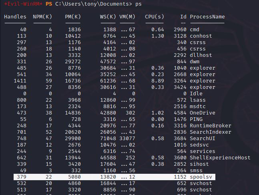The width and height of the screenshot is (259, 195).
Task: Click the dwm process name
Action: coord(195,62)
